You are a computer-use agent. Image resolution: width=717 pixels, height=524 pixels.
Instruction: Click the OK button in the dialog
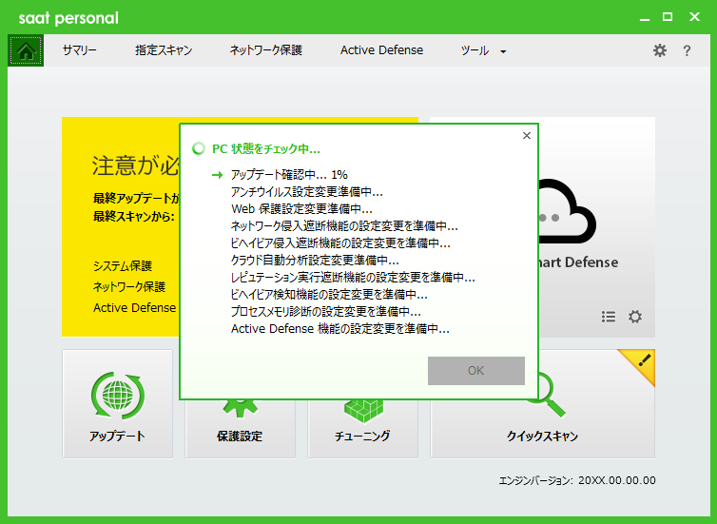click(x=476, y=371)
